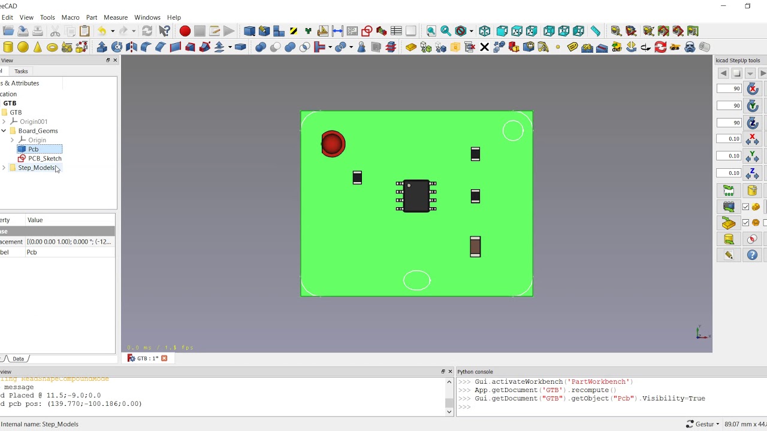
Task: Rotate around Z axis in StepUp tools
Action: (x=753, y=123)
